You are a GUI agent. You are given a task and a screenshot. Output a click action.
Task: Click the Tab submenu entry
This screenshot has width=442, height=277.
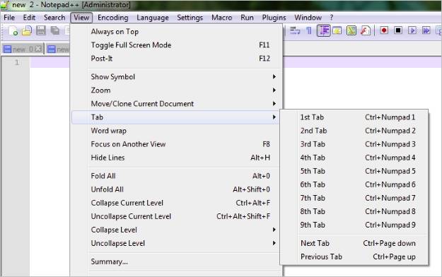click(x=175, y=117)
